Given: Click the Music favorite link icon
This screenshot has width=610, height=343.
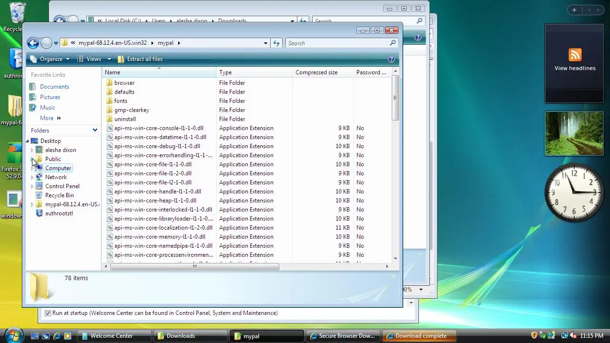Looking at the screenshot, I should click(x=32, y=108).
